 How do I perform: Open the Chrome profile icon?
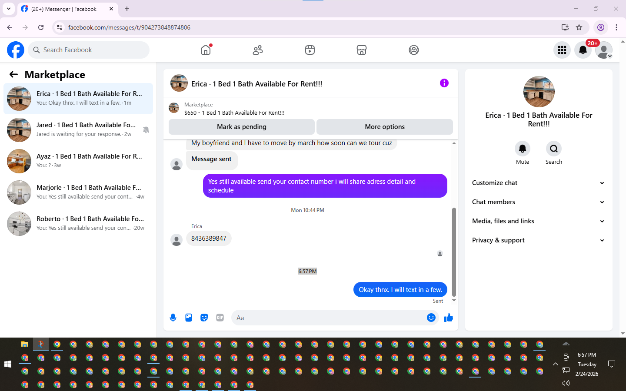(601, 27)
